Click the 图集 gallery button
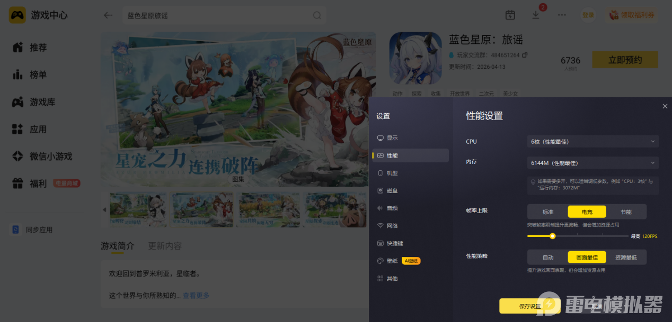 point(238,179)
